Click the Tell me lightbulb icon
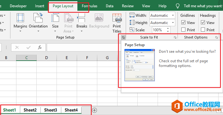The height and width of the screenshot is (115, 223). pyautogui.click(x=178, y=6)
